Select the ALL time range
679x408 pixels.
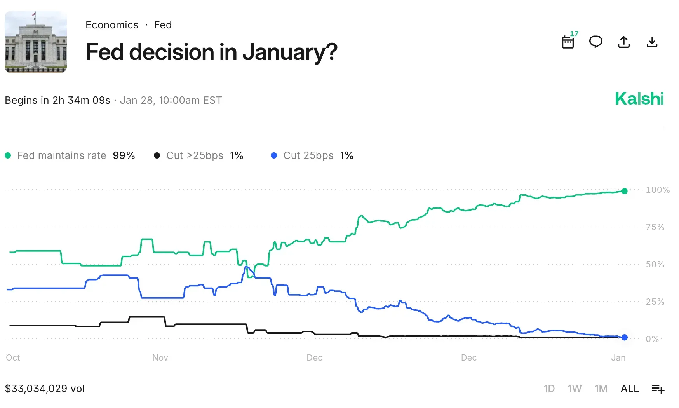[x=629, y=389]
